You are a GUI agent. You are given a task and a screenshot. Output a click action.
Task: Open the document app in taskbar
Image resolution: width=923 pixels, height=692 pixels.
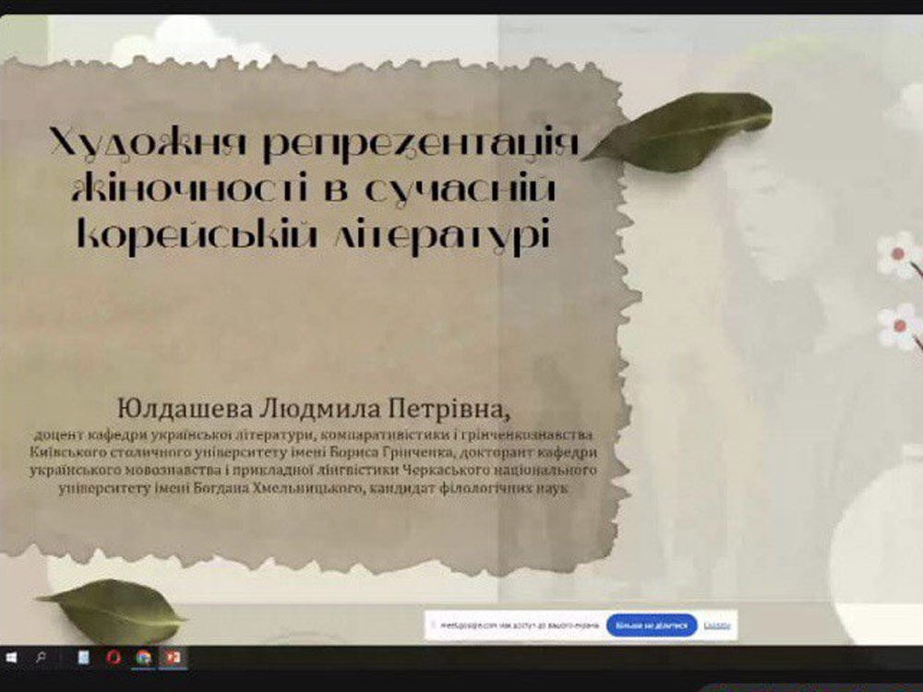[x=85, y=658]
